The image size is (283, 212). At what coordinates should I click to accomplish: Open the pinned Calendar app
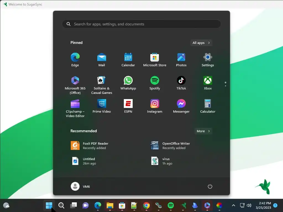pos(128,60)
